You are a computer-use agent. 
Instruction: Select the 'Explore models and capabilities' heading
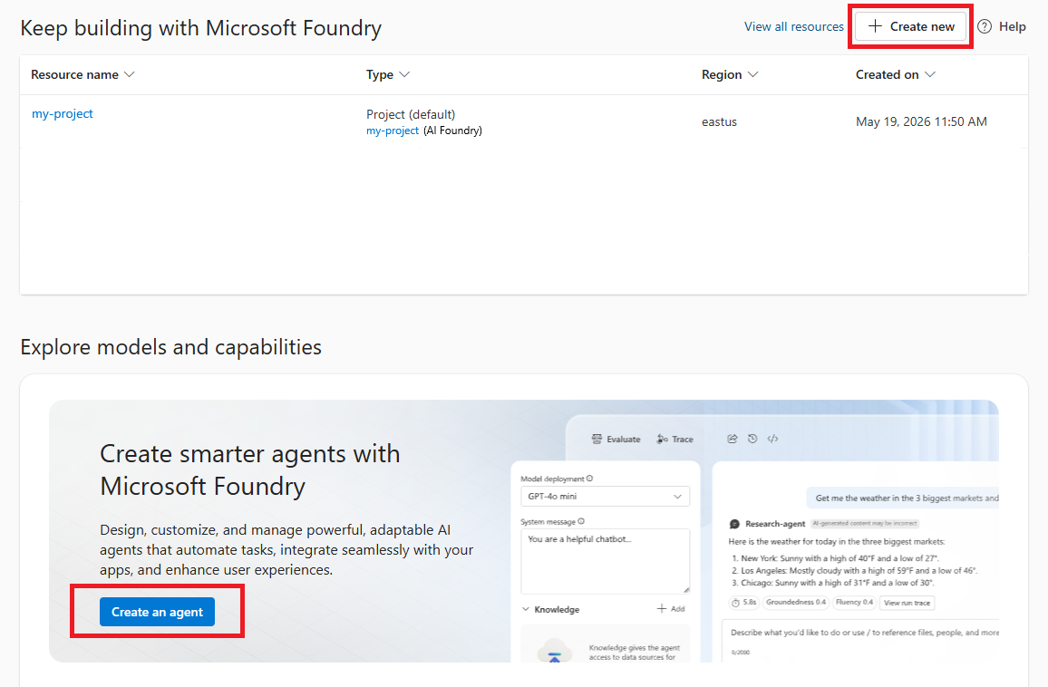(171, 347)
